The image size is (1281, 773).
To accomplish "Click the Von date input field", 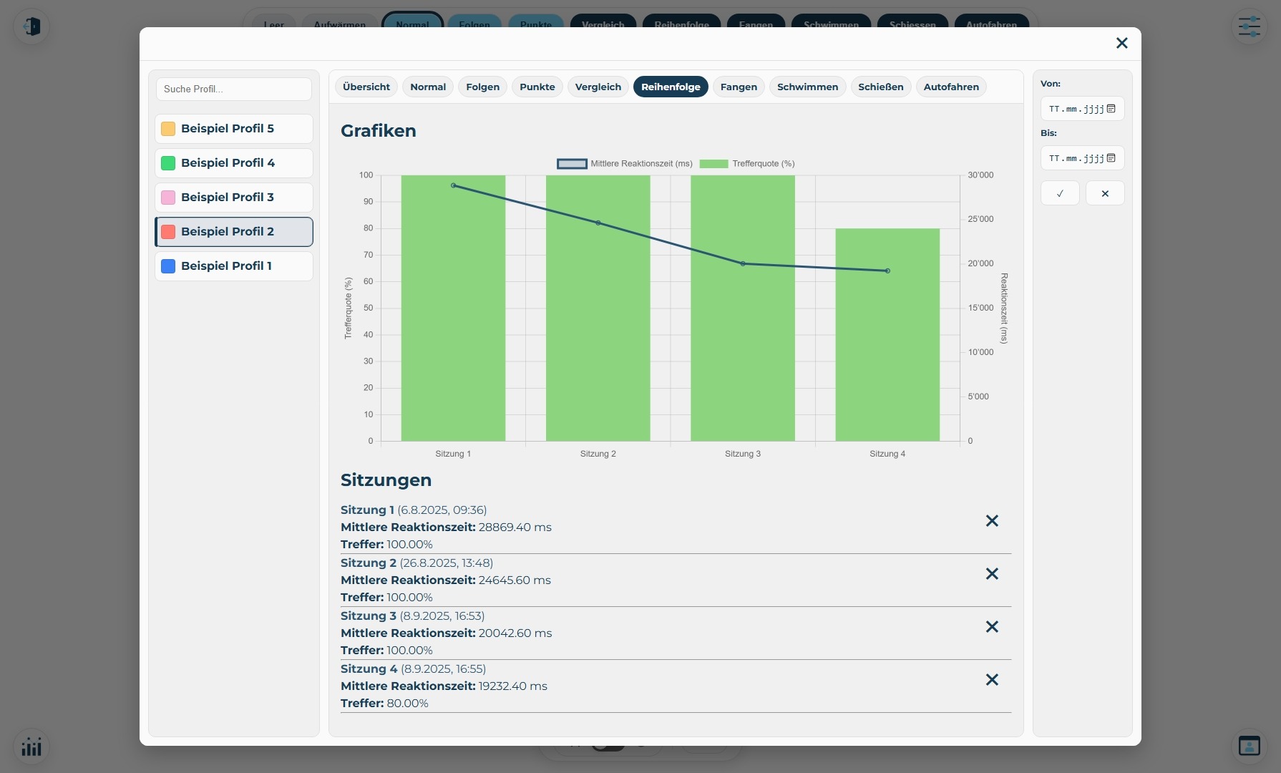I will [1073, 109].
